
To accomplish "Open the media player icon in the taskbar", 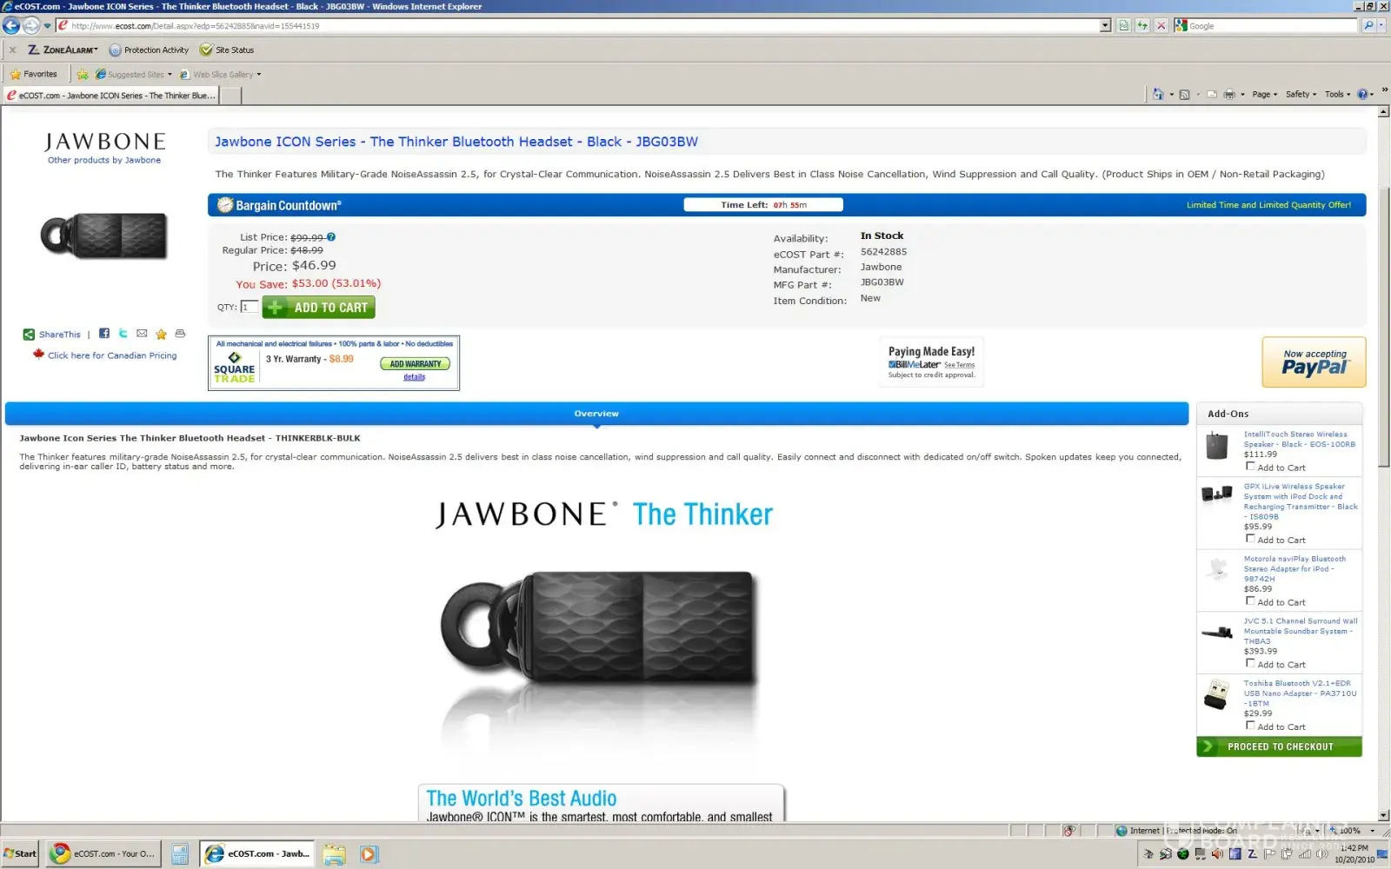I will (x=369, y=854).
